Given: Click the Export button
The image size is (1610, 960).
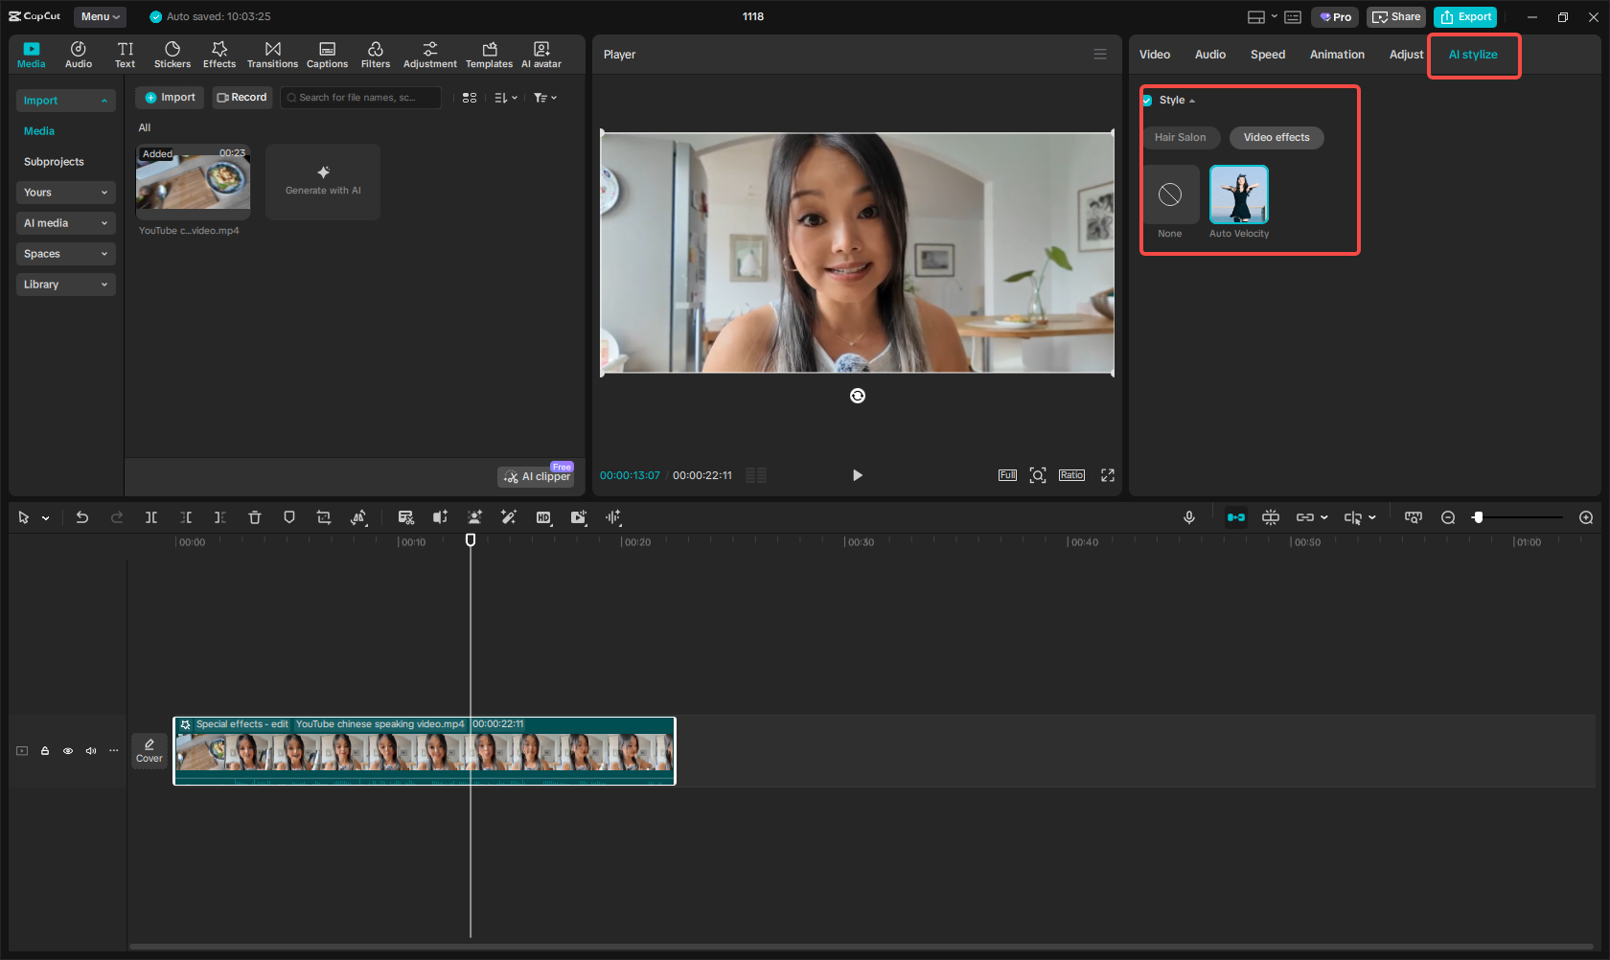Looking at the screenshot, I should pyautogui.click(x=1465, y=16).
